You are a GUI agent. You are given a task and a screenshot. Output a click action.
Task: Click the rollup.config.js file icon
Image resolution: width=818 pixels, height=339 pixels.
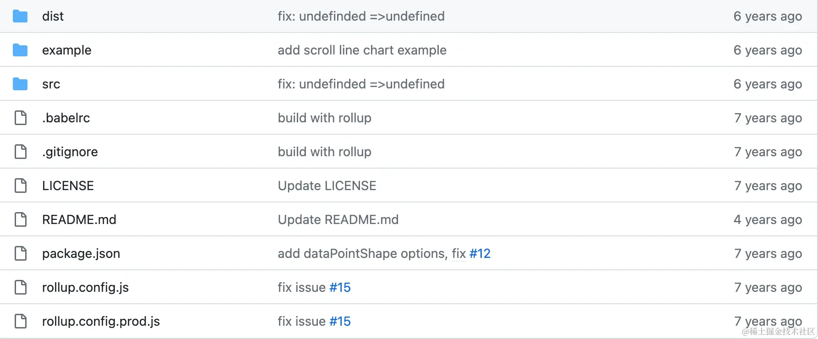pos(21,288)
